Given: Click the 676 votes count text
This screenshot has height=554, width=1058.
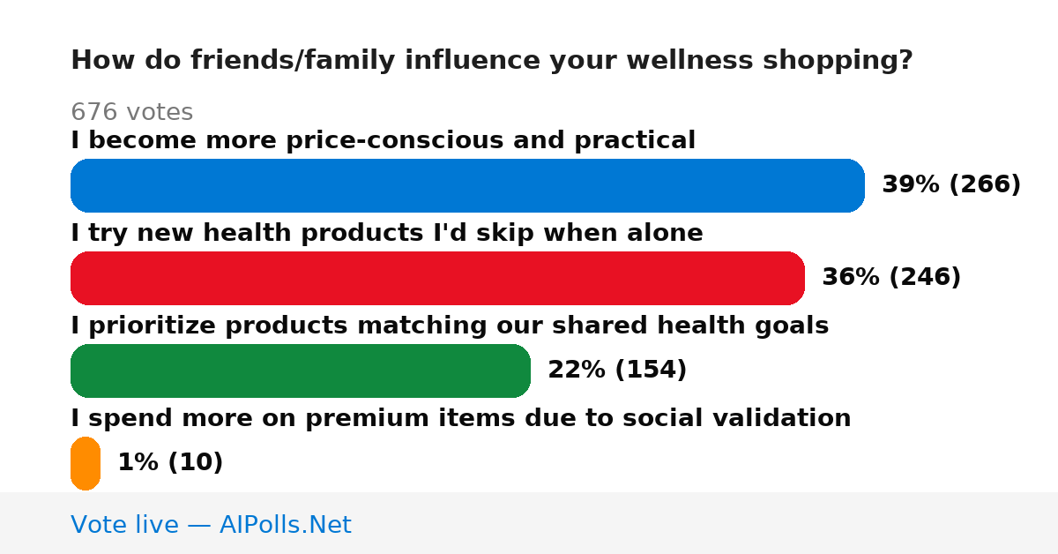Looking at the screenshot, I should (x=131, y=113).
